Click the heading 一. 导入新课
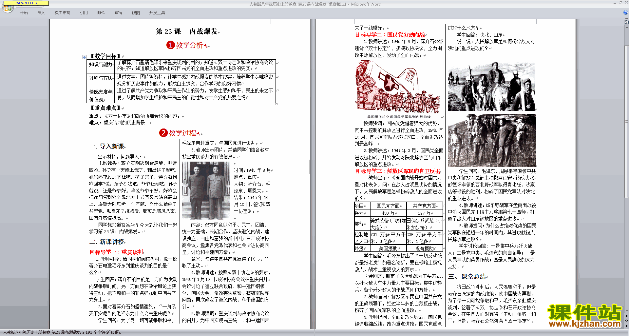629x336 pixels. pos(107,147)
